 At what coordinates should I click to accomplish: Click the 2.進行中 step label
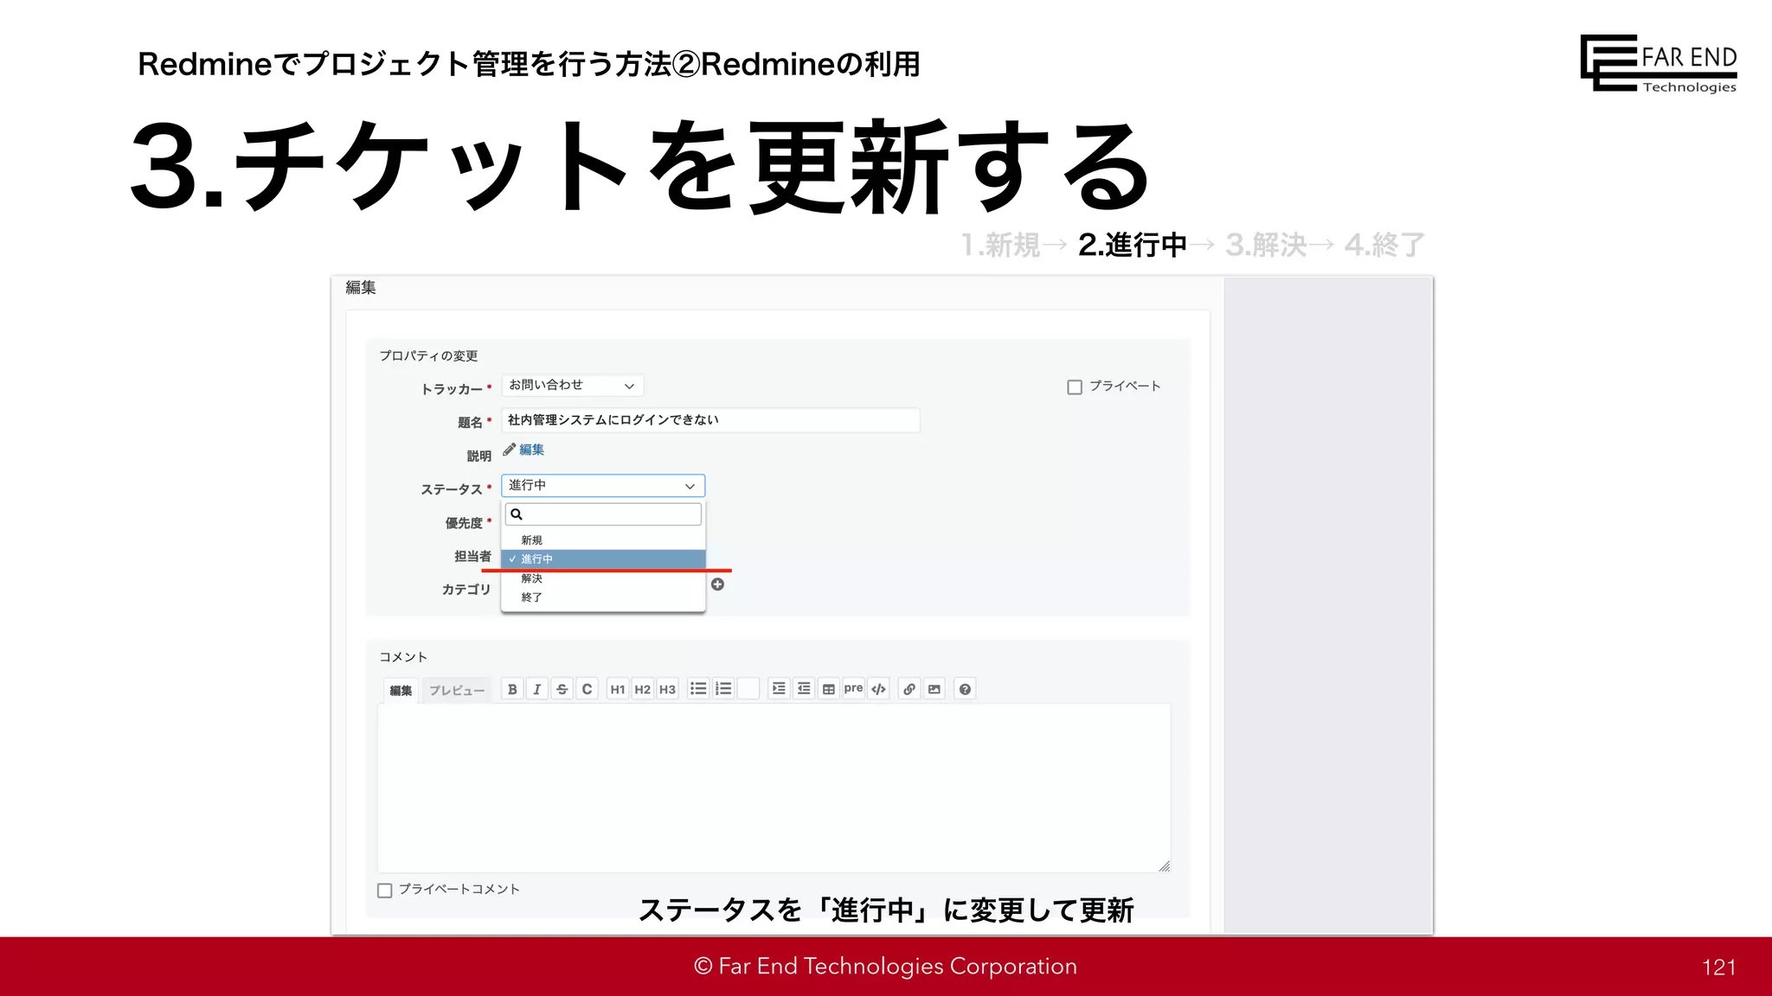[1133, 246]
